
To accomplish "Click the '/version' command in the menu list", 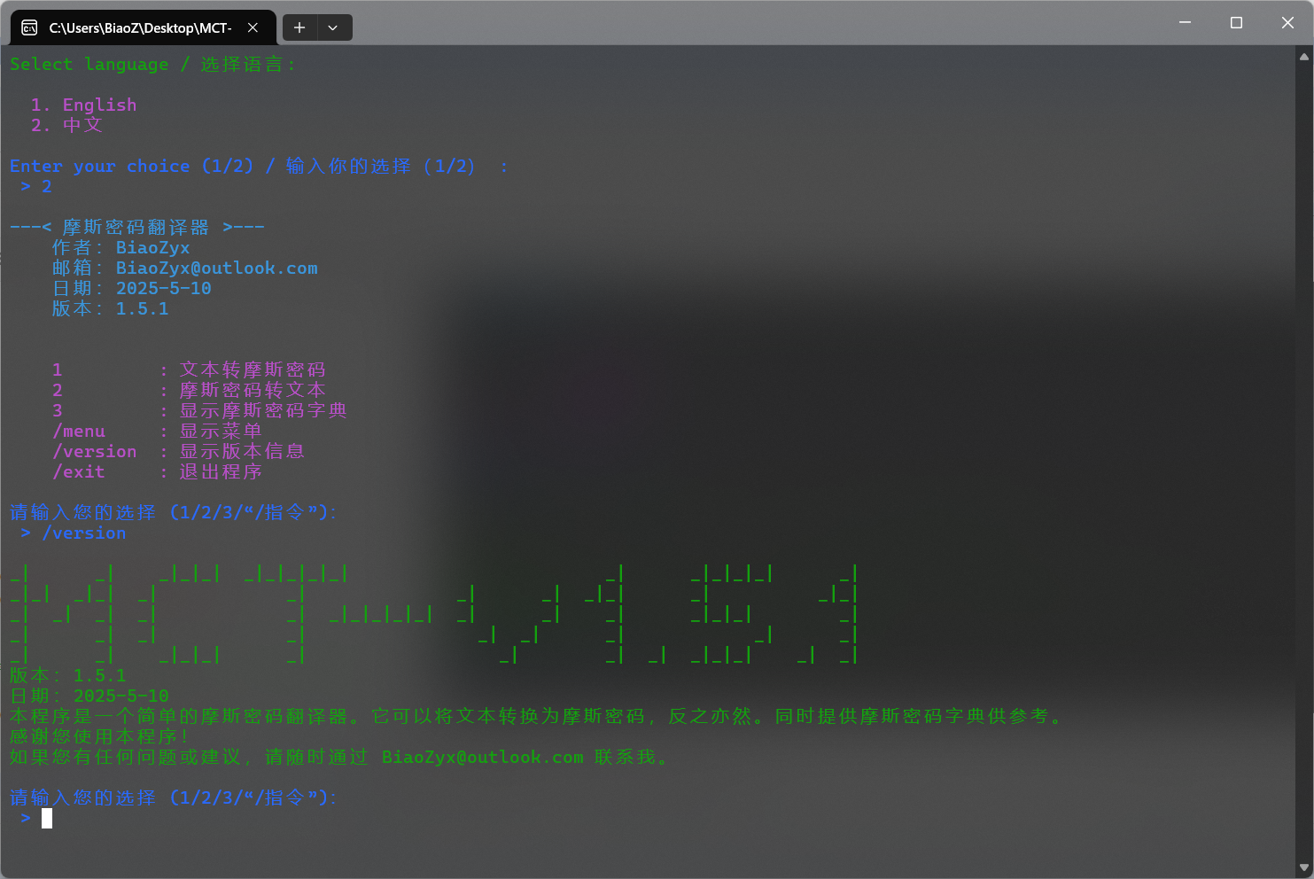I will [x=95, y=452].
